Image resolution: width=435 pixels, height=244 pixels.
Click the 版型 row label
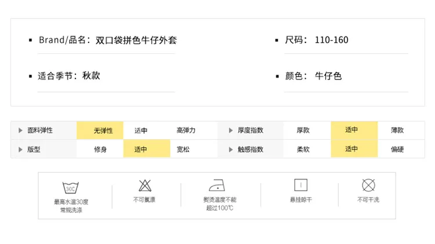pos(34,150)
